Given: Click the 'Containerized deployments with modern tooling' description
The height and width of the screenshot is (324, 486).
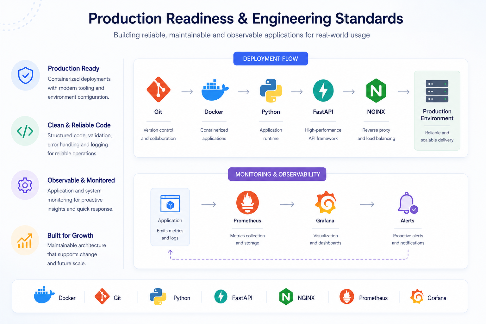Looking at the screenshot, I should 79,88.
